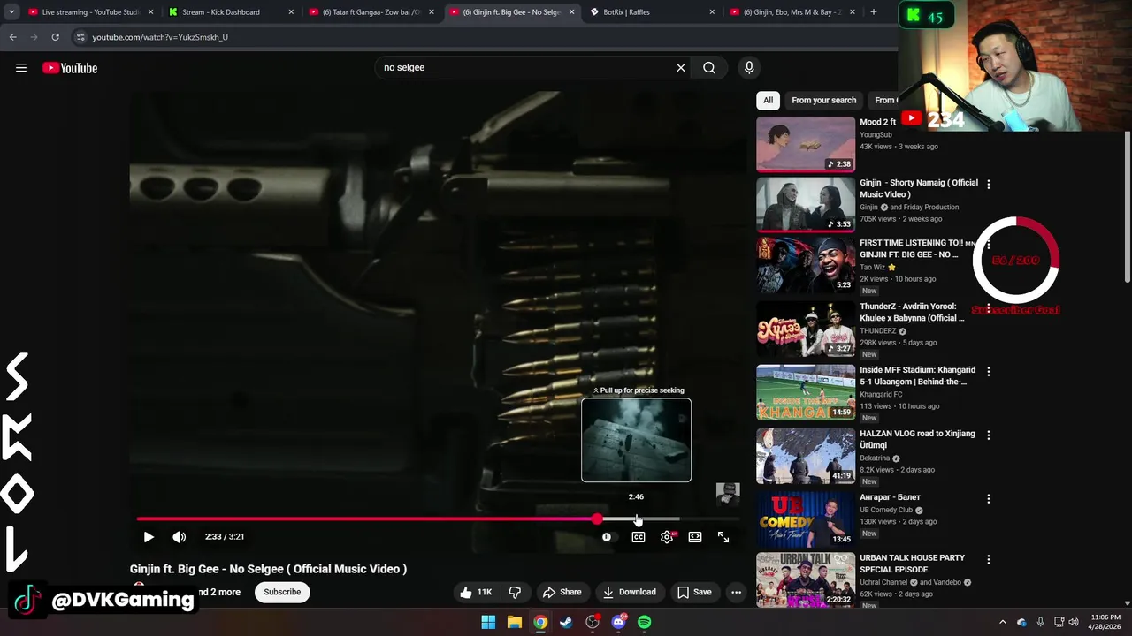Open player settings via the gear icon
Viewport: 1132px width, 636px height.
[x=667, y=537]
